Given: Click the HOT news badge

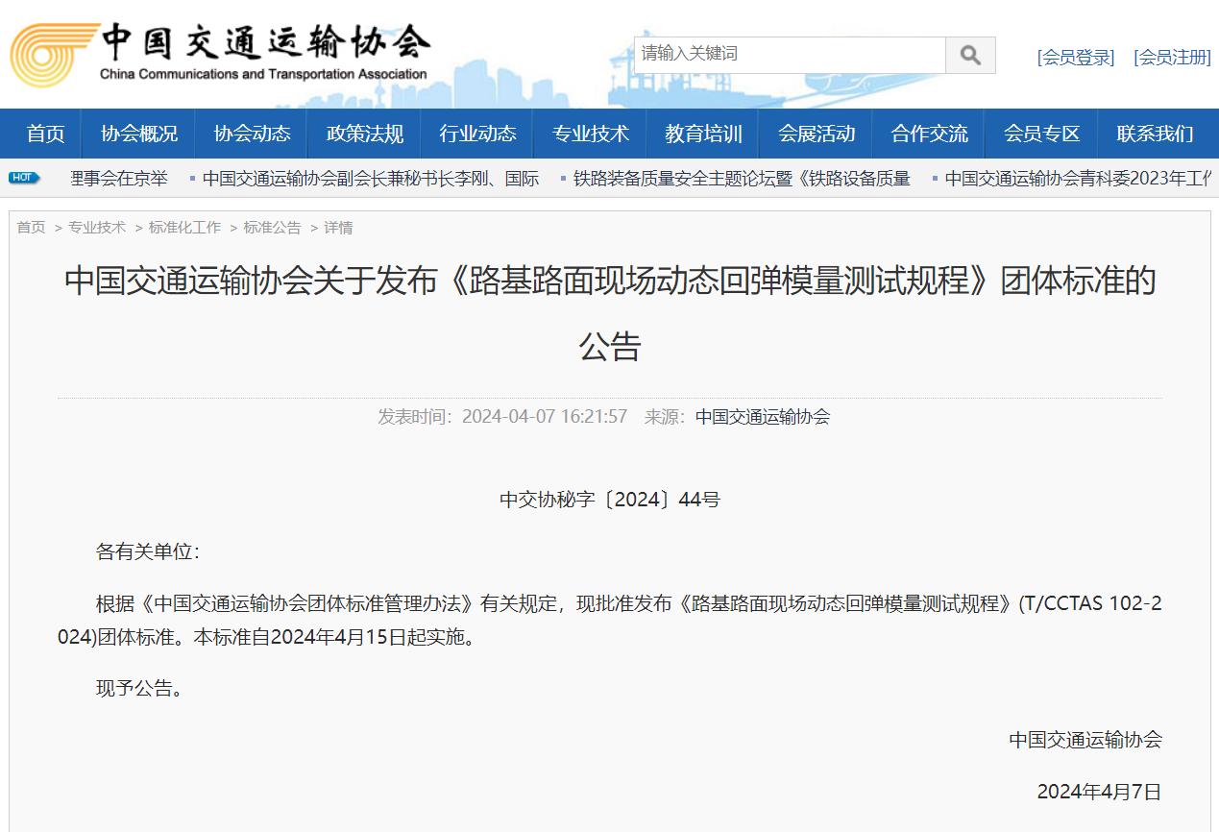Looking at the screenshot, I should [x=24, y=178].
